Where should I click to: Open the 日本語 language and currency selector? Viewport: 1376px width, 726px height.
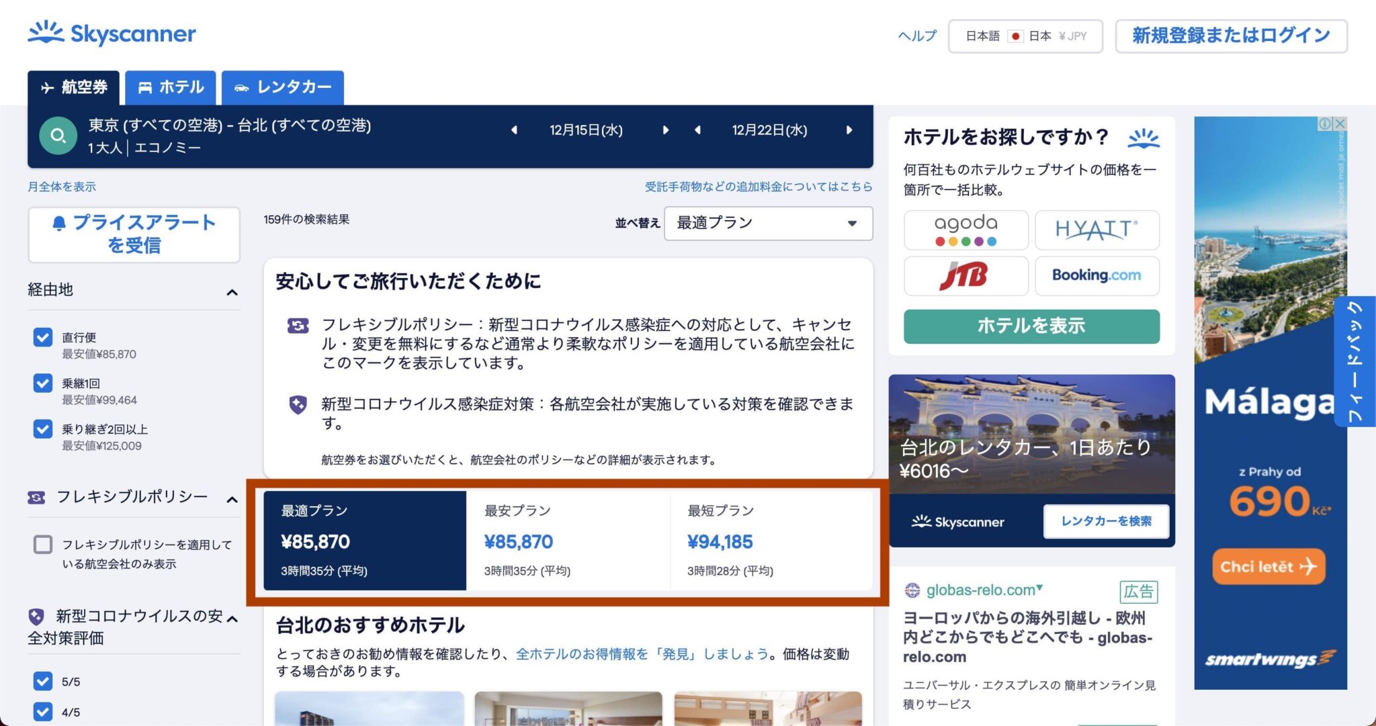point(1024,36)
